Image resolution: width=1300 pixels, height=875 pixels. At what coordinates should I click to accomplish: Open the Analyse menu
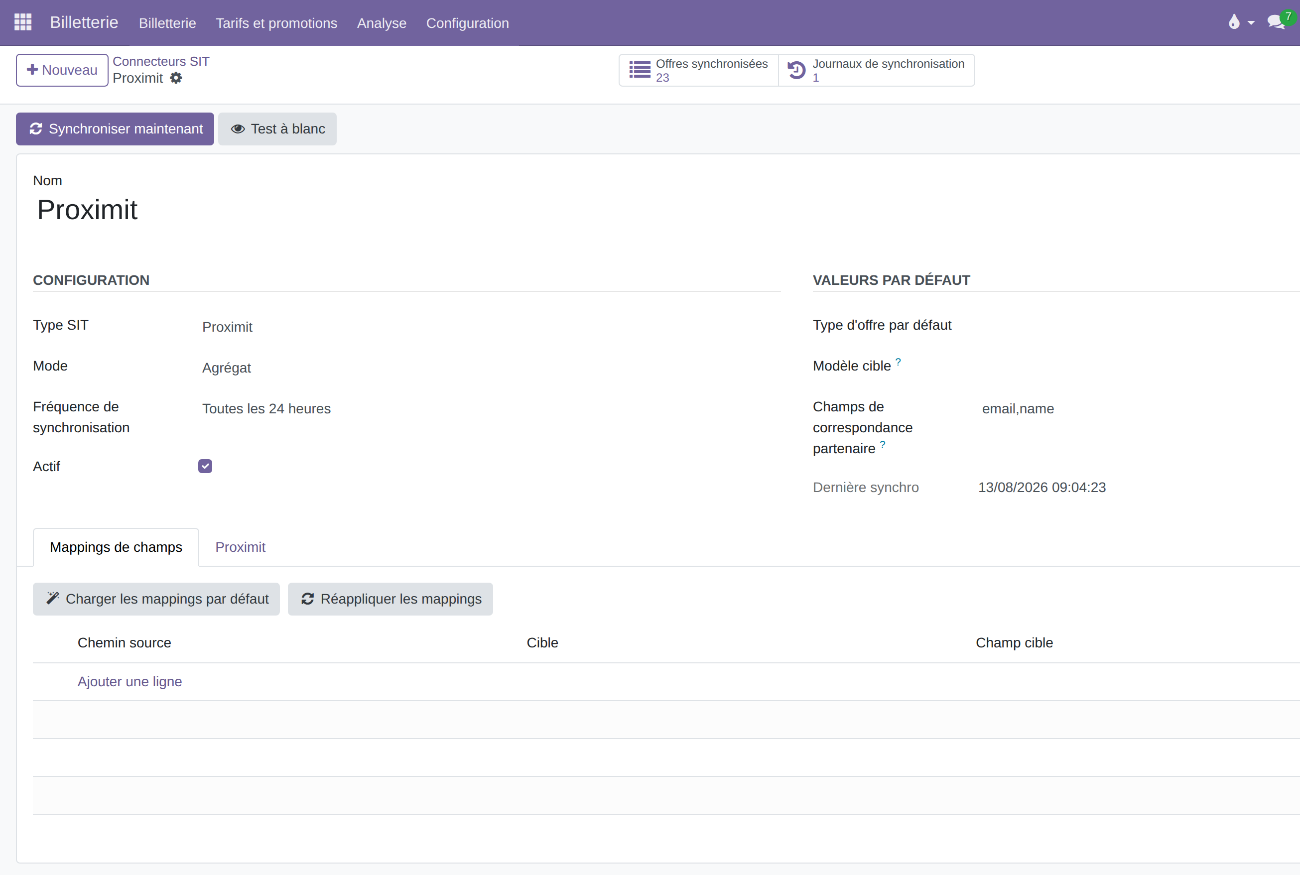(382, 23)
